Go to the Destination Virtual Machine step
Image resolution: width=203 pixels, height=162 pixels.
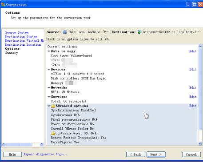point(24,40)
